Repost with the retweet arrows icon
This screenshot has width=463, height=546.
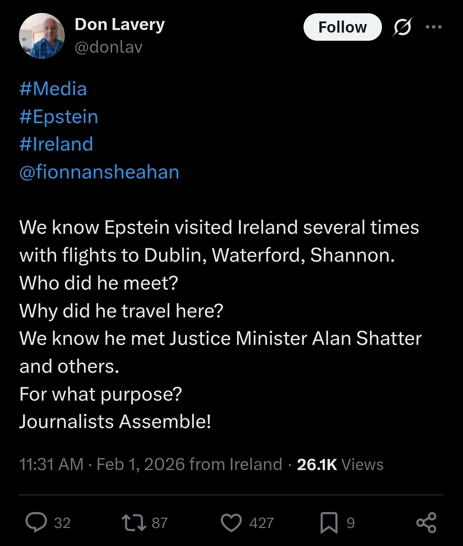[x=134, y=523]
